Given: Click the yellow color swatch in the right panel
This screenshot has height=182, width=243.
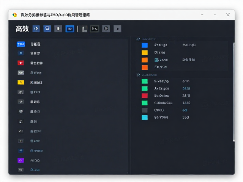Looking at the screenshot, I should (145, 52).
